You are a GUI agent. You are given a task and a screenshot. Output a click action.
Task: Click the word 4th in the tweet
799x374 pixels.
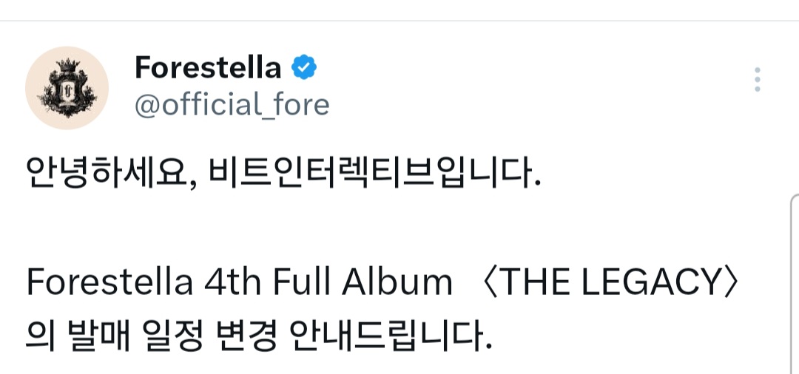click(x=234, y=282)
